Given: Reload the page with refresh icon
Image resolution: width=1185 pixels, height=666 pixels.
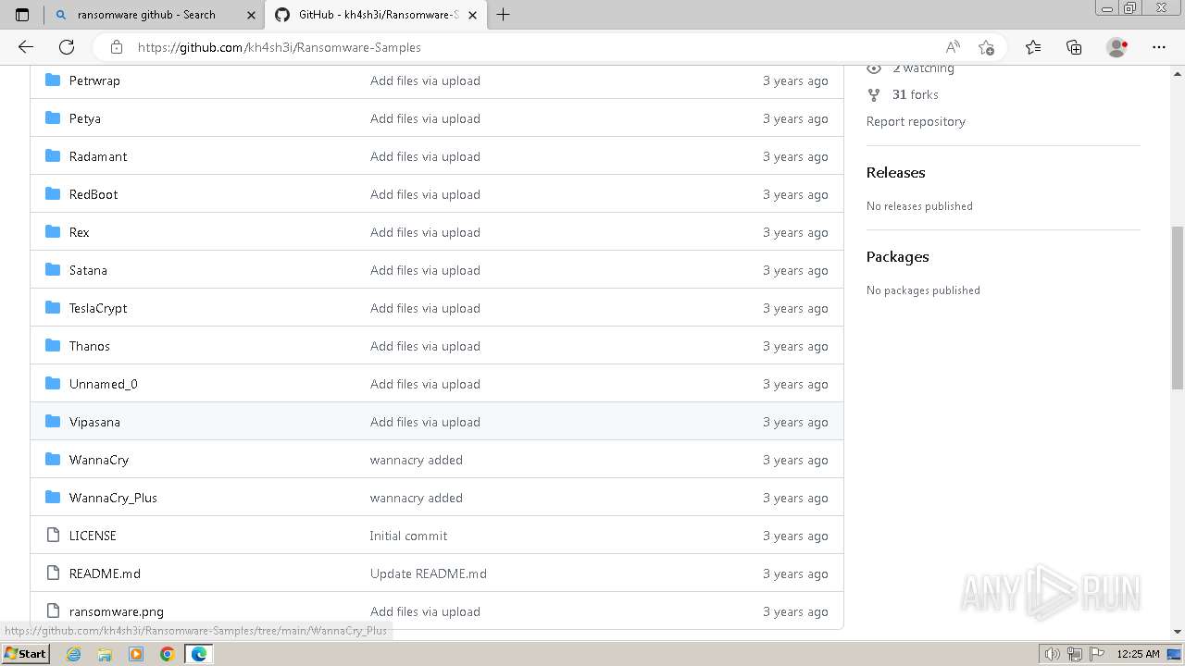Looking at the screenshot, I should point(67,47).
